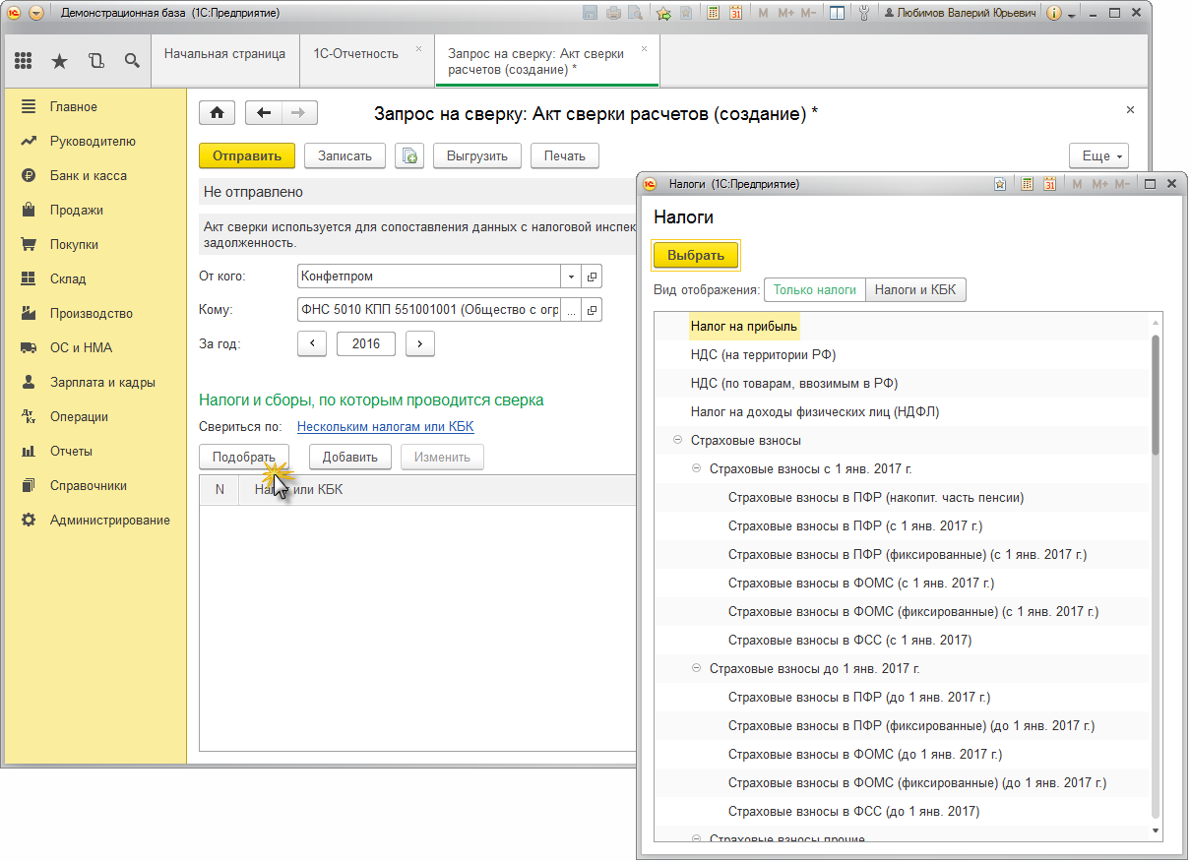Click the Подобрать button
This screenshot has height=862, width=1191.
point(243,457)
